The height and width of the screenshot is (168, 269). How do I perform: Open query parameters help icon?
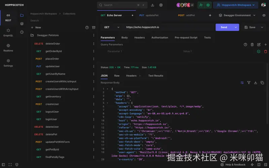click(245, 45)
